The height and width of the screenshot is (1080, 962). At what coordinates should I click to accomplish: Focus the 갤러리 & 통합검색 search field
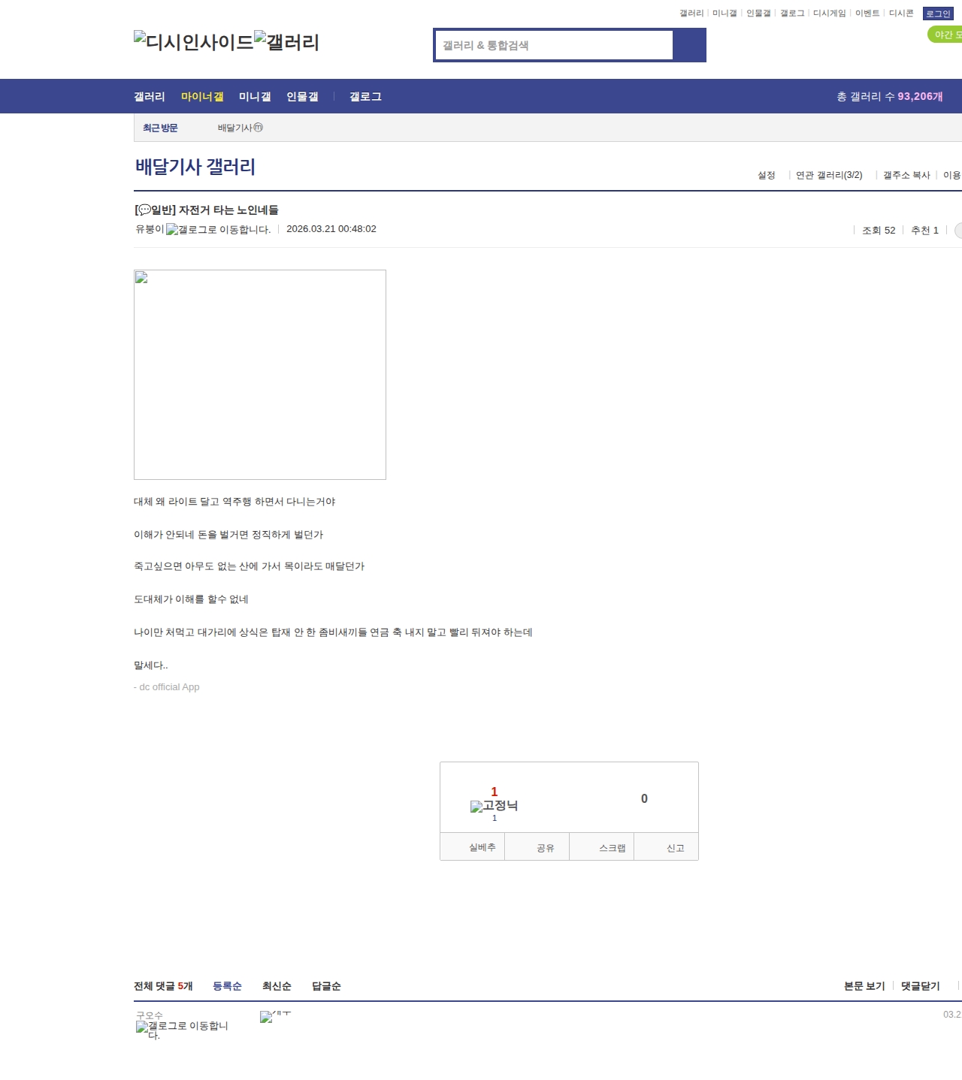coord(554,45)
